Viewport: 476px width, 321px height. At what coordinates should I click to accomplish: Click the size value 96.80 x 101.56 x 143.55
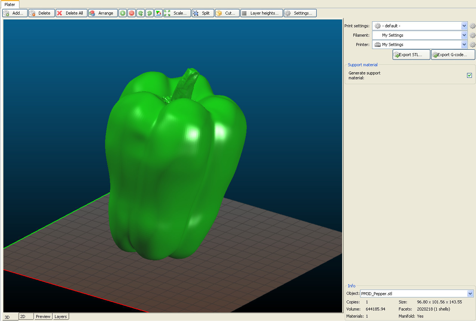(439, 302)
